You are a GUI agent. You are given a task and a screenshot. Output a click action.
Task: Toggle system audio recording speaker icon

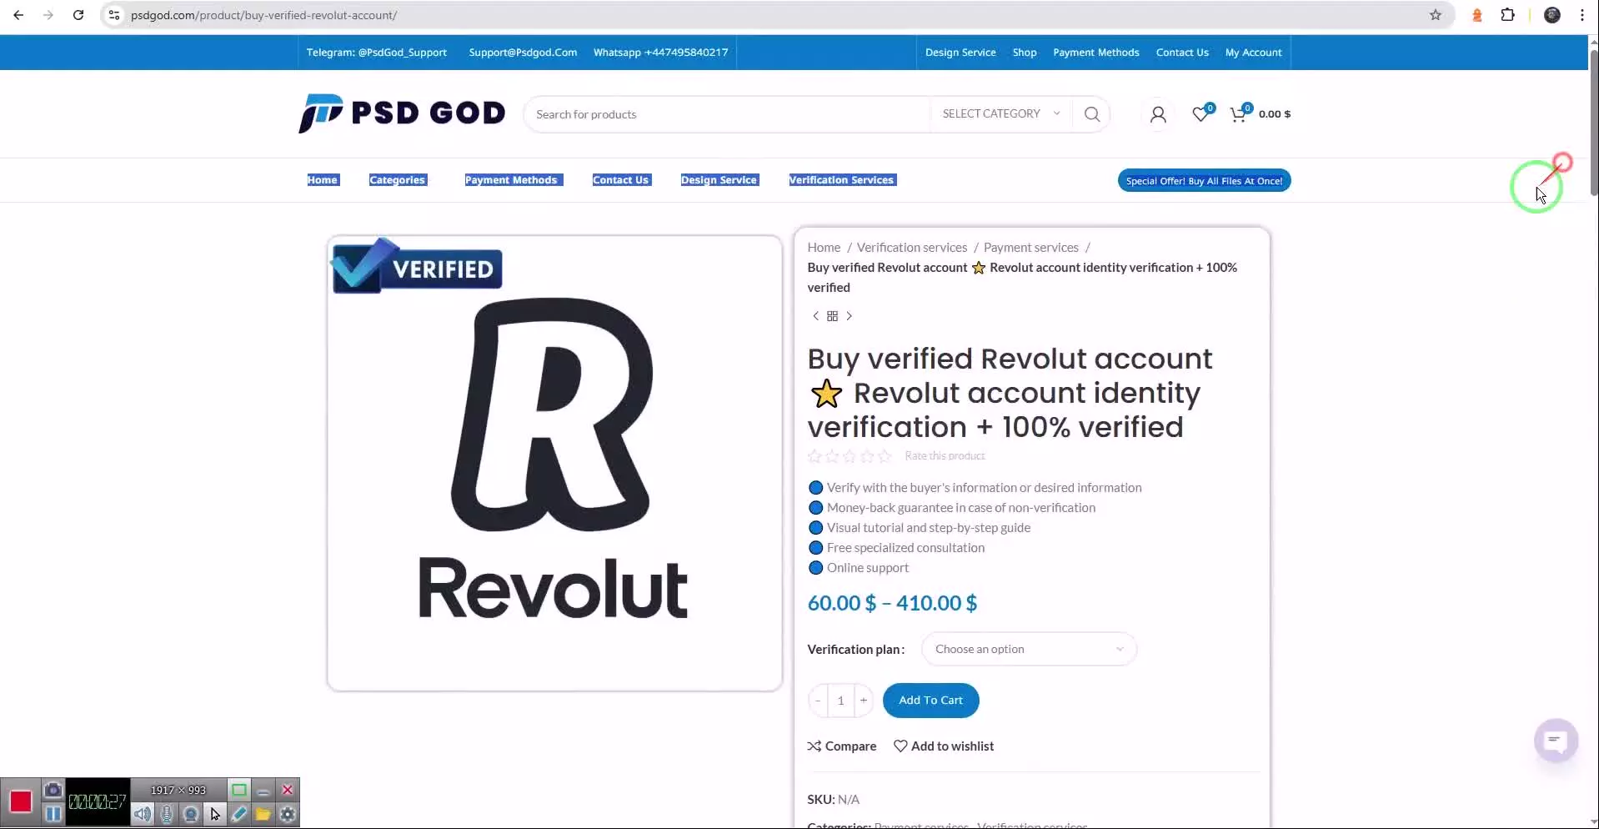143,814
